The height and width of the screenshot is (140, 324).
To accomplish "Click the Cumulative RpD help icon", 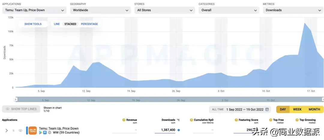I will coord(191,120).
